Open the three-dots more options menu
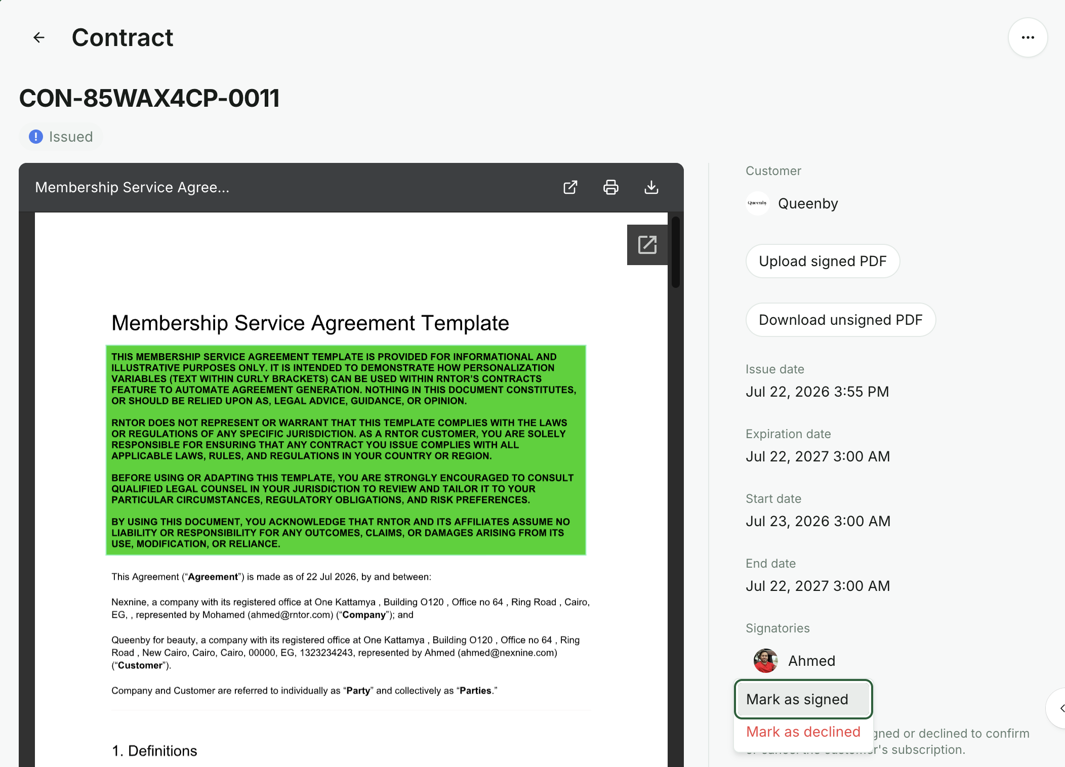Screen dimensions: 1065x767 (x=1028, y=37)
